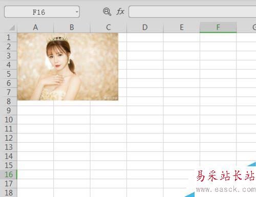256x197 pixels.
Task: Select row 11 header
Action: click(9, 129)
